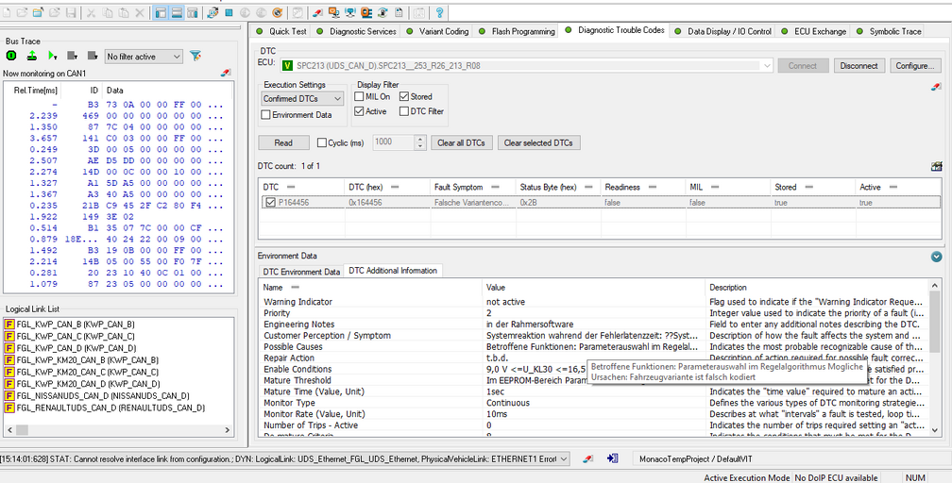
Task: Open the ECU Exchange tab
Action: [814, 31]
